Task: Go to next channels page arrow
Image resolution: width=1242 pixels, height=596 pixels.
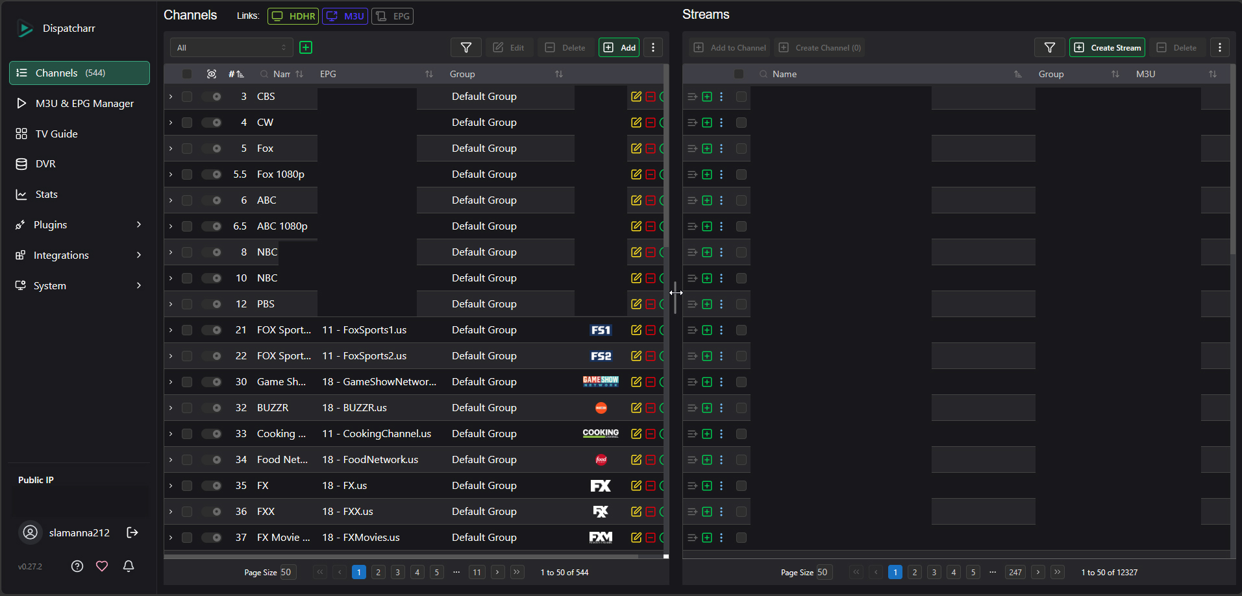Action: pyautogui.click(x=498, y=572)
